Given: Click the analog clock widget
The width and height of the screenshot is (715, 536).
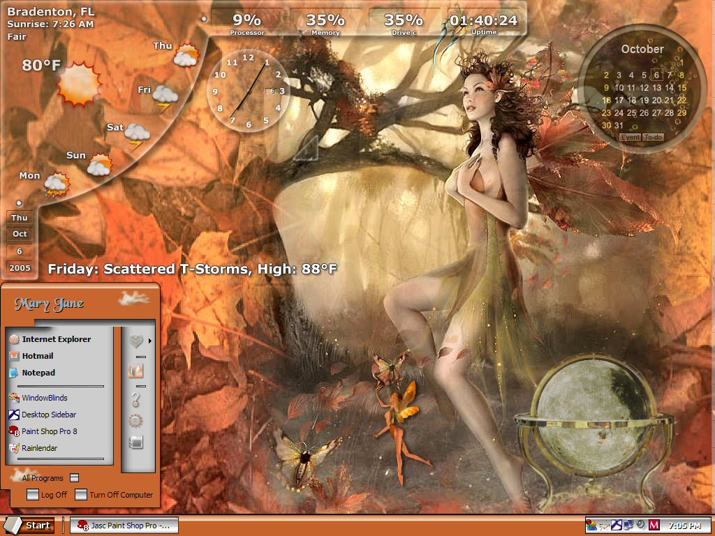Looking at the screenshot, I should point(249,91).
